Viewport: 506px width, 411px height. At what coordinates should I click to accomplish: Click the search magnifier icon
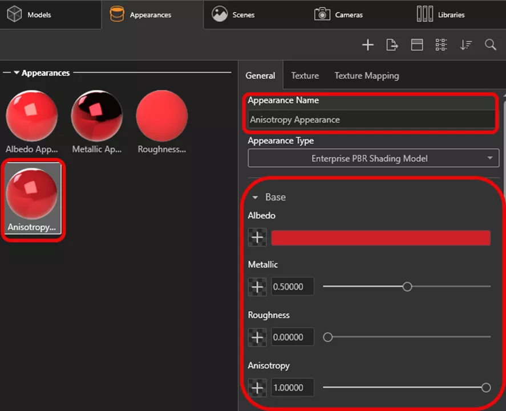(x=491, y=45)
